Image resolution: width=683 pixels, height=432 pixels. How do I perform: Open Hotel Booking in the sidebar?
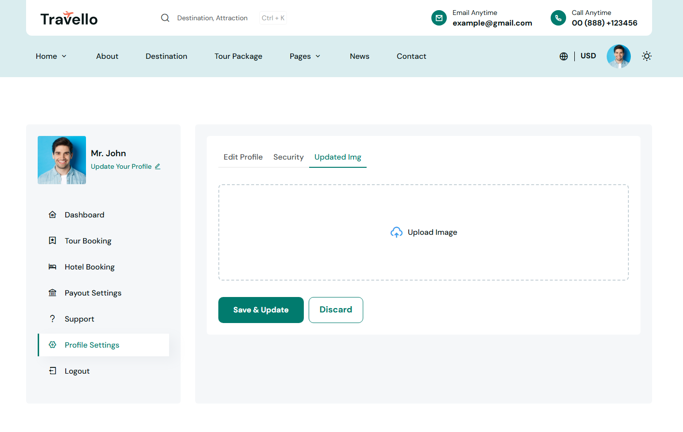pos(89,267)
